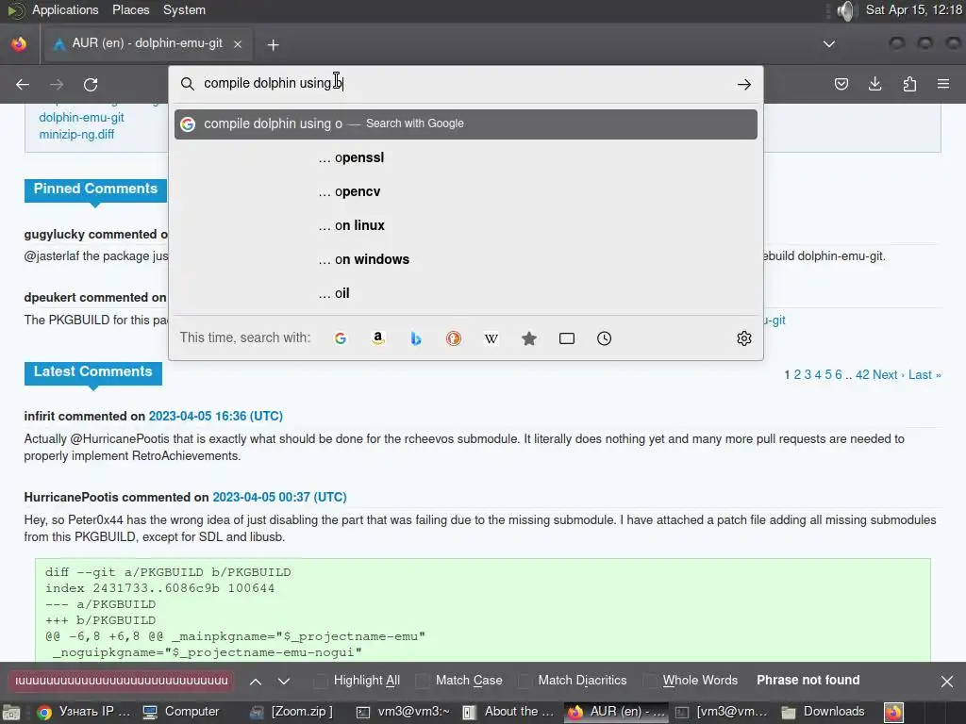Open the Applications menu
This screenshot has width=966, height=724.
[65, 9]
